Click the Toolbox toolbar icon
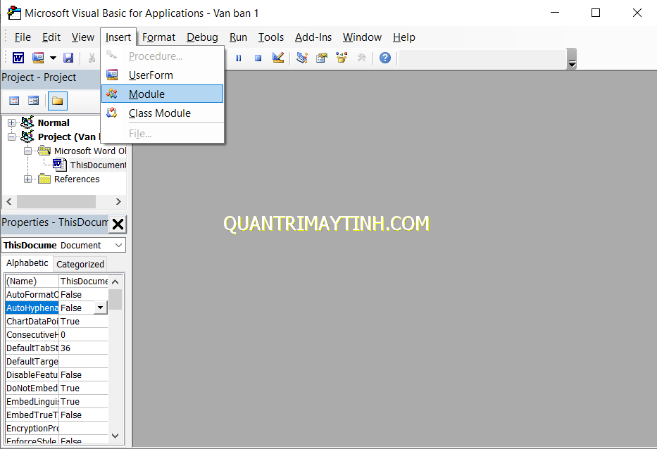Image resolution: width=657 pixels, height=449 pixels. coord(362,58)
